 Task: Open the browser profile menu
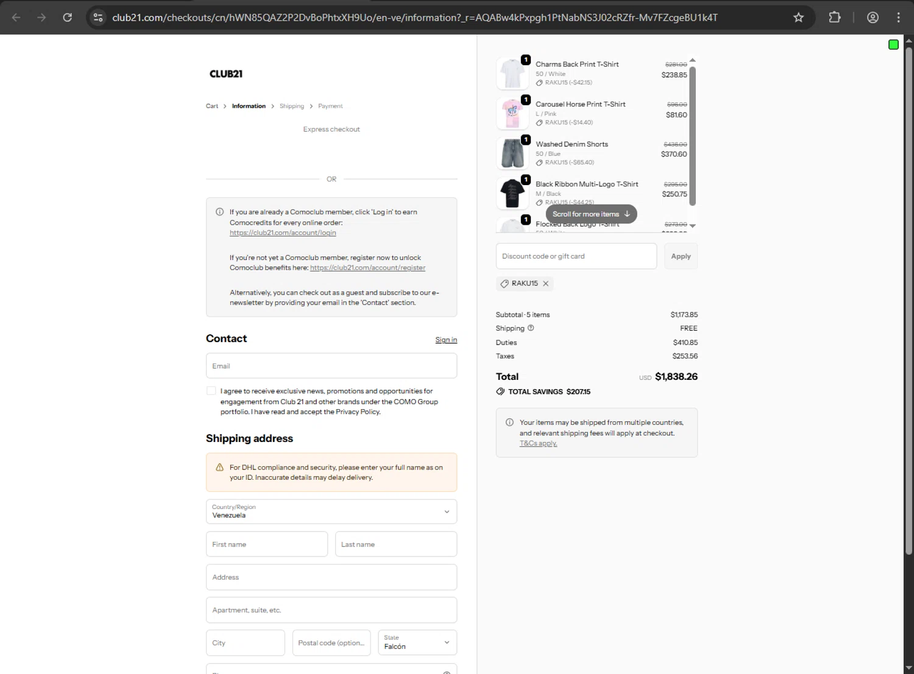click(873, 18)
